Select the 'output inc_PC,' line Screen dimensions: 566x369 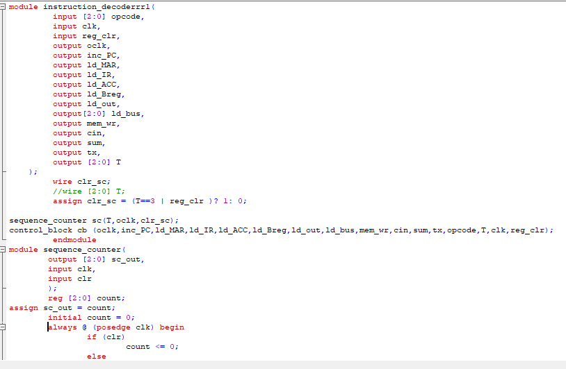click(86, 55)
